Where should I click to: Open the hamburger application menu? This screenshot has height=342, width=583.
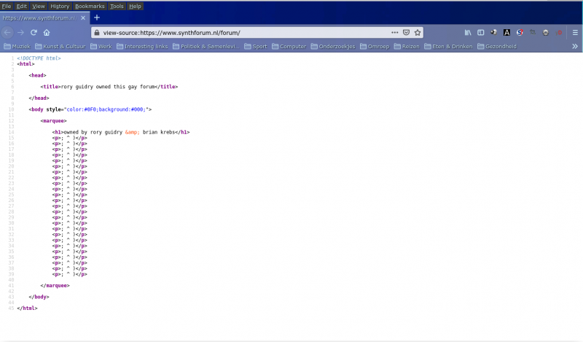pos(575,33)
